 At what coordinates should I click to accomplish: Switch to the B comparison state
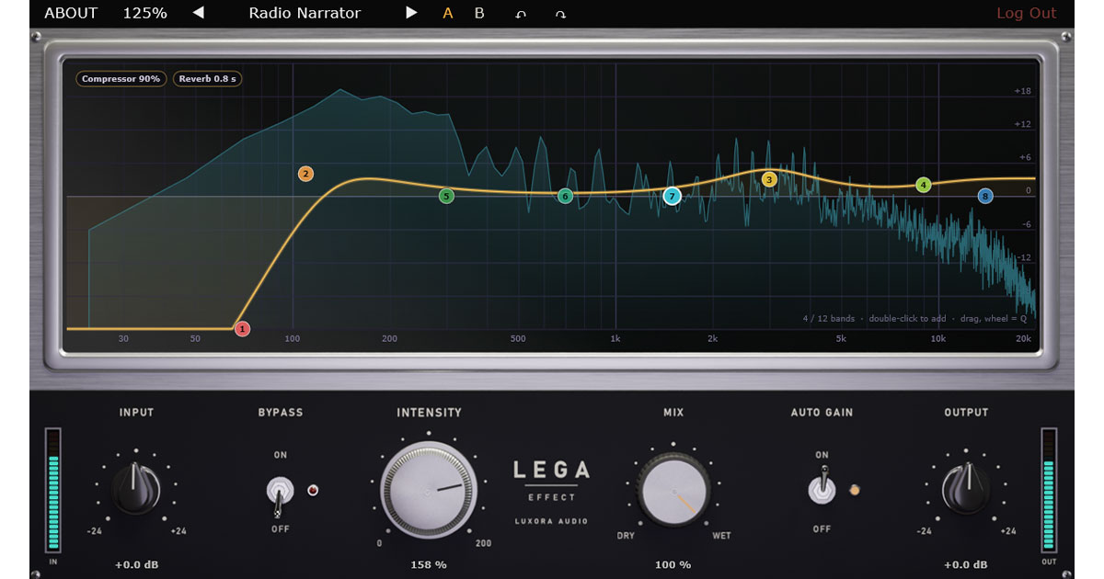pos(479,13)
